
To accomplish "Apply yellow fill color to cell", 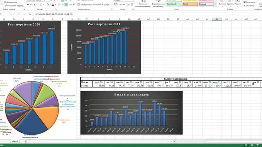I will [47, 4].
